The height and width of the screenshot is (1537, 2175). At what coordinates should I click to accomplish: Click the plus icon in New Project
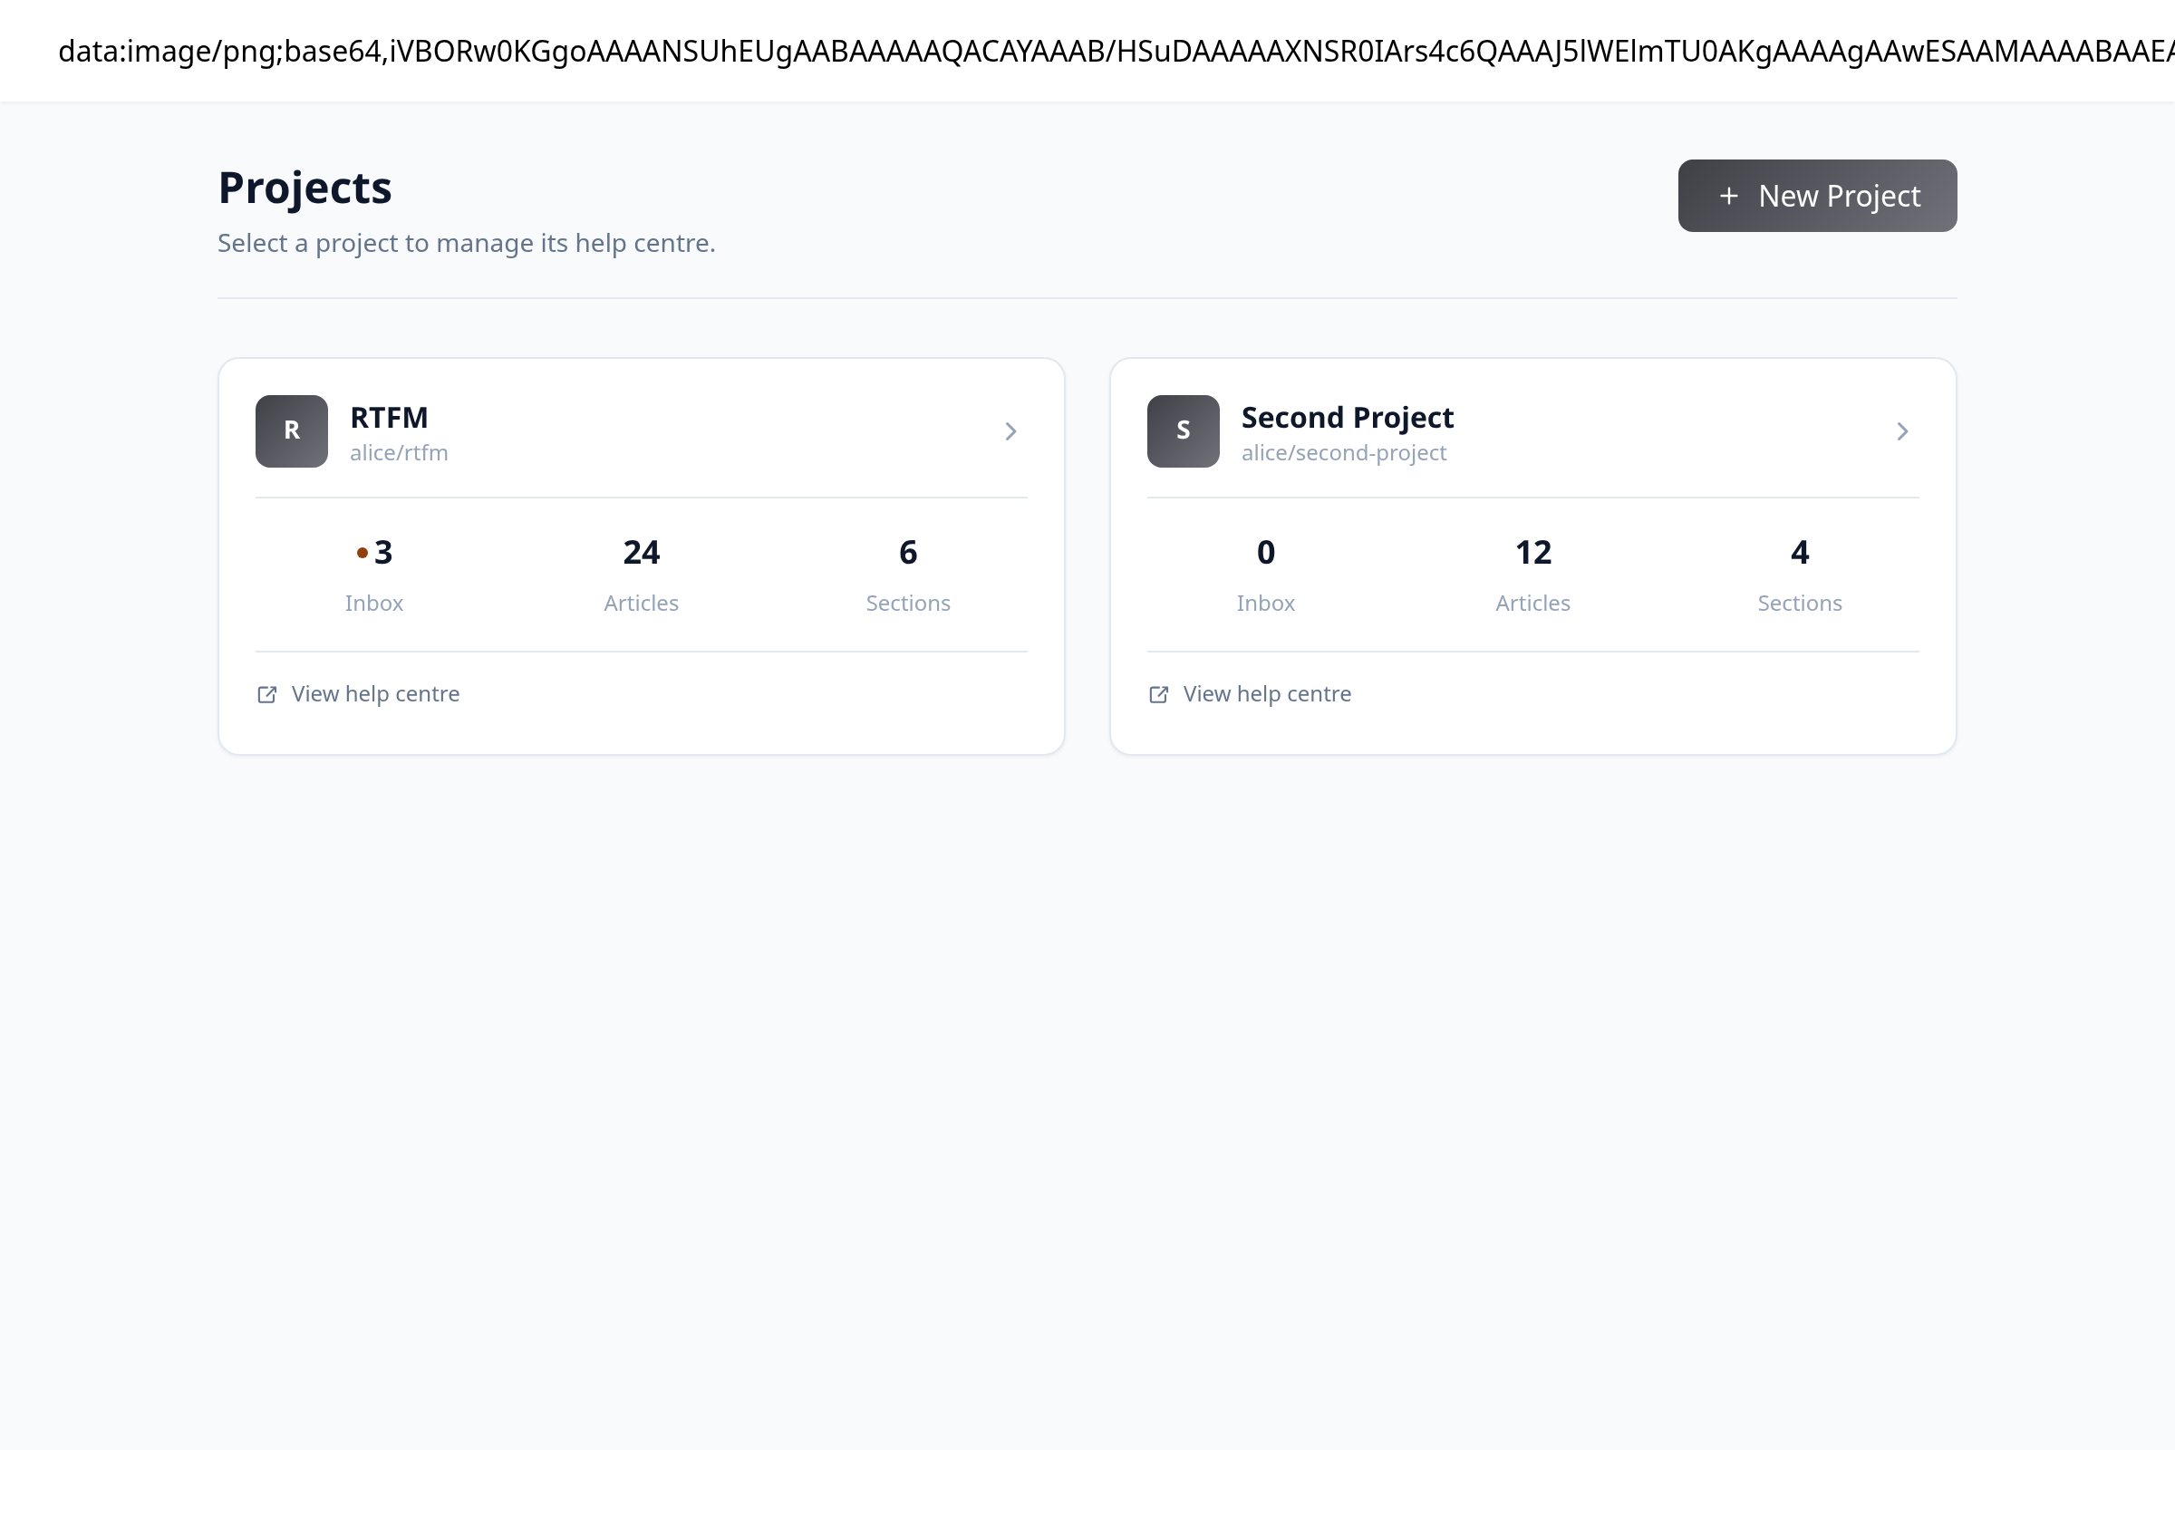pos(1729,196)
